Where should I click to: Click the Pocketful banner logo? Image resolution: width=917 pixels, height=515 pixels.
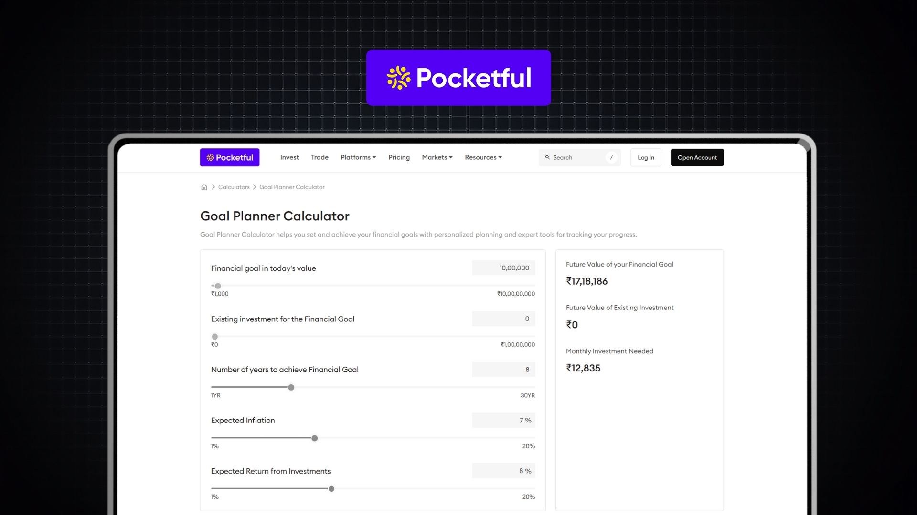click(x=458, y=77)
